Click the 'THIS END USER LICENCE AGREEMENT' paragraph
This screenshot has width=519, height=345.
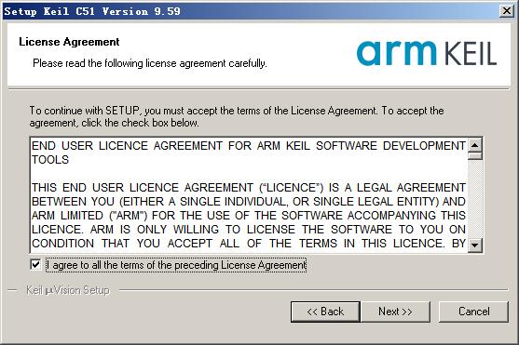pyautogui.click(x=249, y=216)
